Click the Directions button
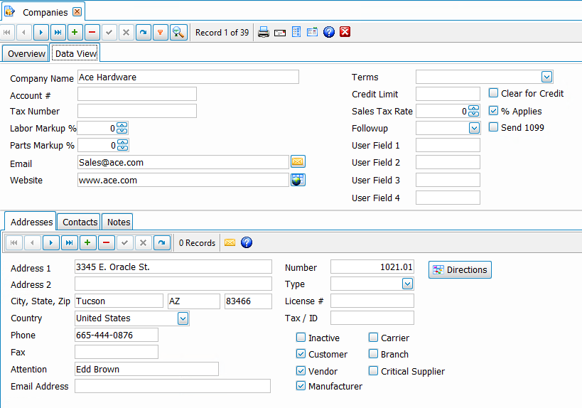 460,269
